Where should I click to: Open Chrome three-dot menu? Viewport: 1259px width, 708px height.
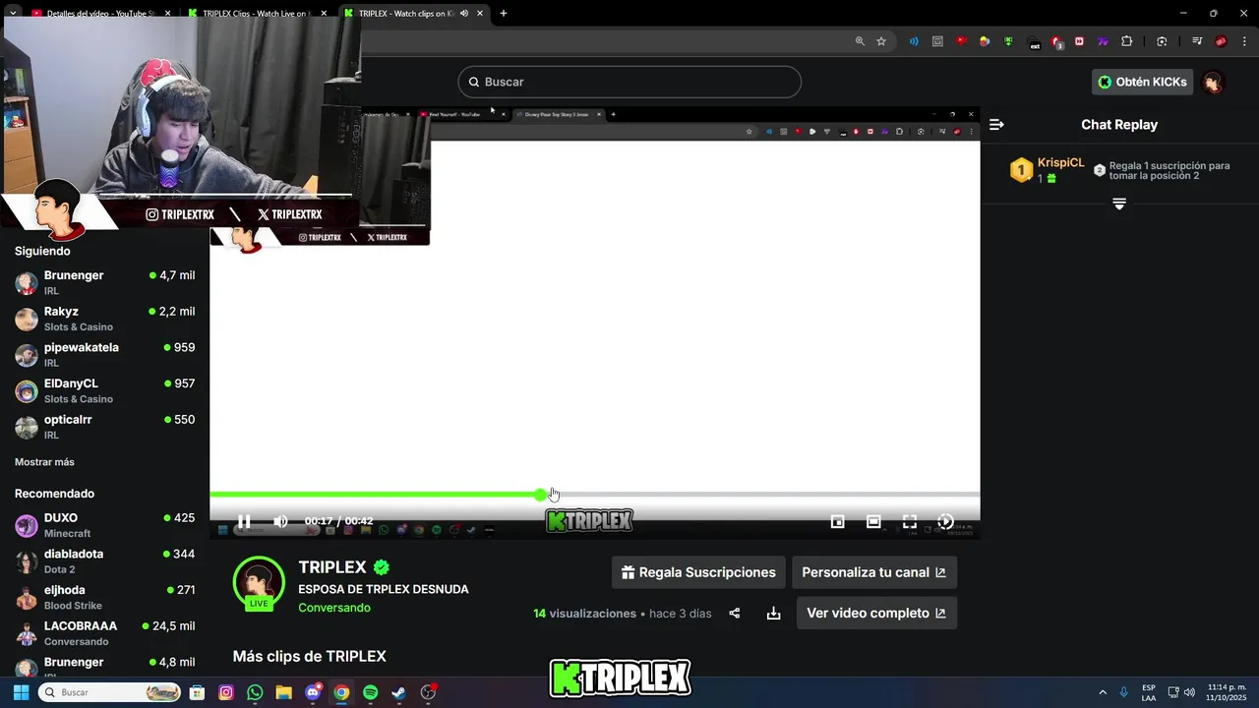pos(1243,41)
